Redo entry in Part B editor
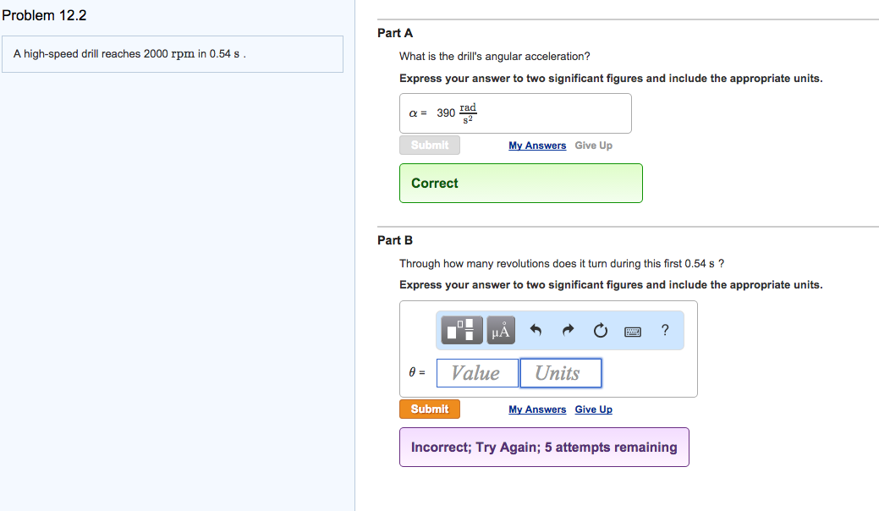 coord(568,330)
